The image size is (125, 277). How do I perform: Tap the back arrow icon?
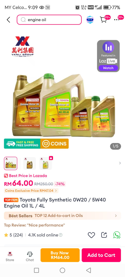[x=8, y=20]
